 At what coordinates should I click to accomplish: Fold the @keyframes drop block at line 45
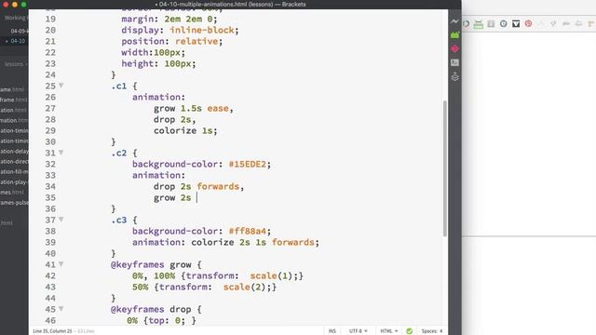click(61, 309)
